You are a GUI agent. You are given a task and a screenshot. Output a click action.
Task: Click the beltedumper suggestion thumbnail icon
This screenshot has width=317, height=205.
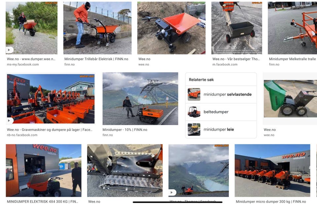point(194,112)
